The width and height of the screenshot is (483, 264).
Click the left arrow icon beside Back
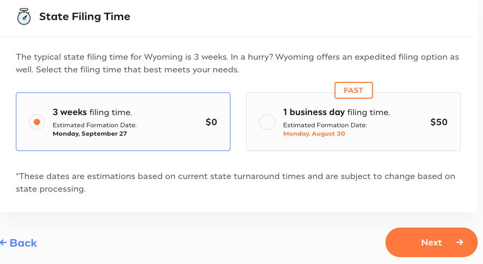pyautogui.click(x=3, y=243)
